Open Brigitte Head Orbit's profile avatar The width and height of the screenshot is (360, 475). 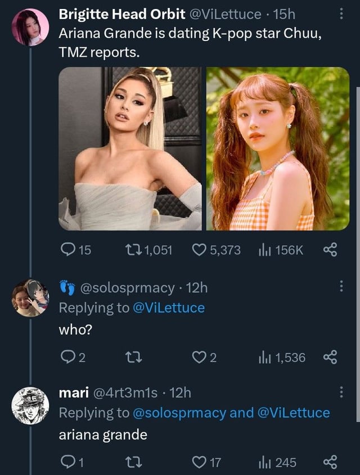pos(30,26)
